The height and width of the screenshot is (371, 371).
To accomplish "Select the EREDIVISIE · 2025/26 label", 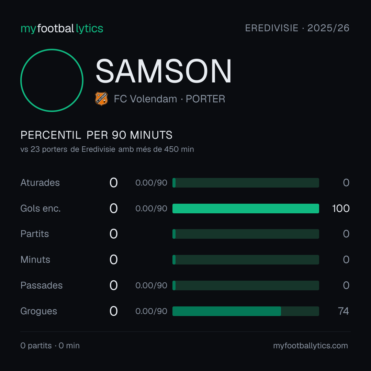I will (297, 28).
